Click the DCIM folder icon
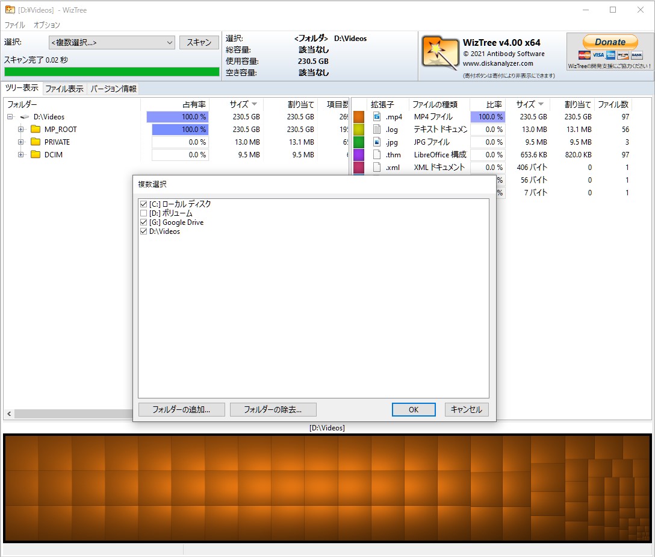The image size is (655, 557). pyautogui.click(x=36, y=154)
